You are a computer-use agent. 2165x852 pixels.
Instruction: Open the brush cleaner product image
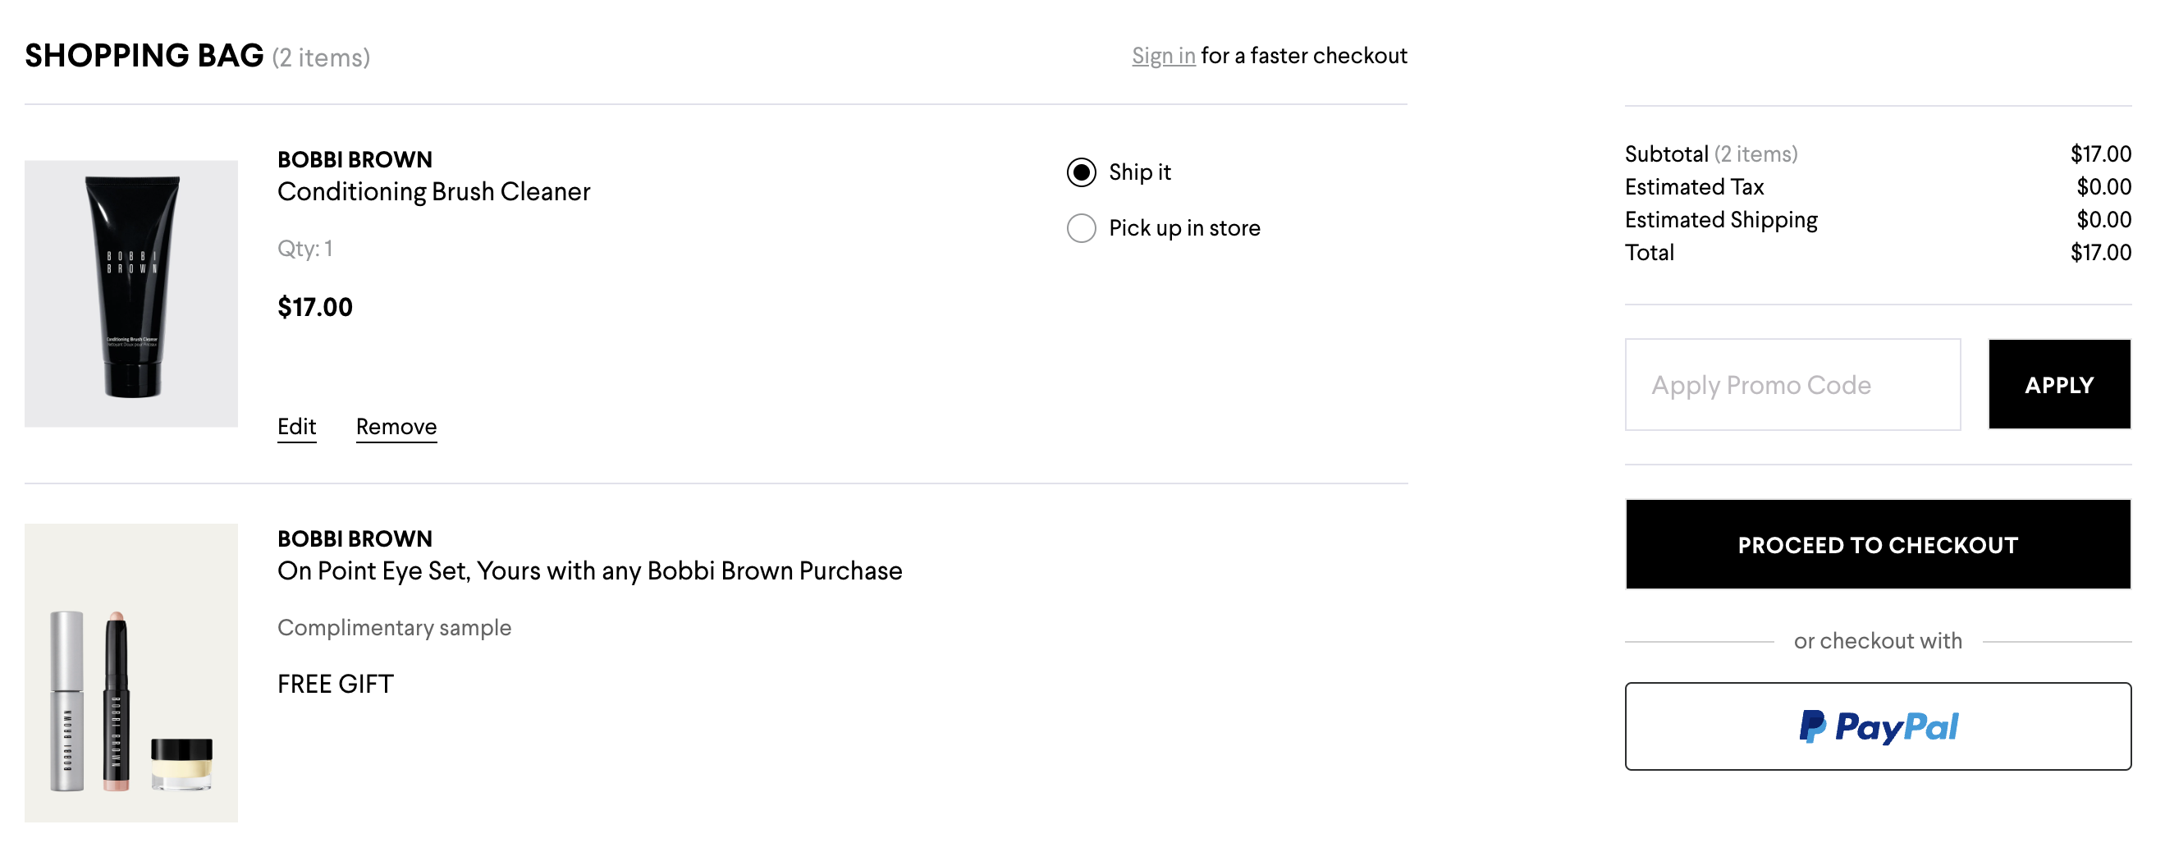coord(131,293)
